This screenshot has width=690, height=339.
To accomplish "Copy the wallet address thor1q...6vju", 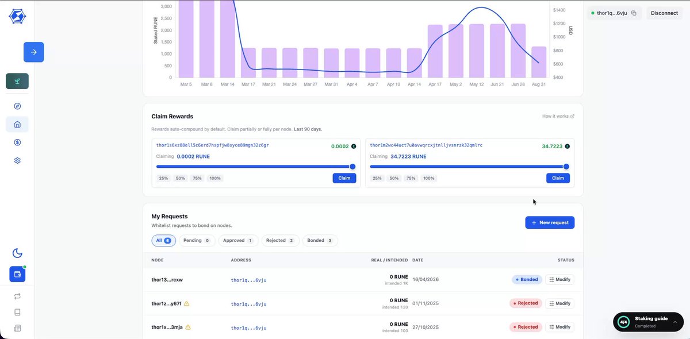I will [x=634, y=13].
